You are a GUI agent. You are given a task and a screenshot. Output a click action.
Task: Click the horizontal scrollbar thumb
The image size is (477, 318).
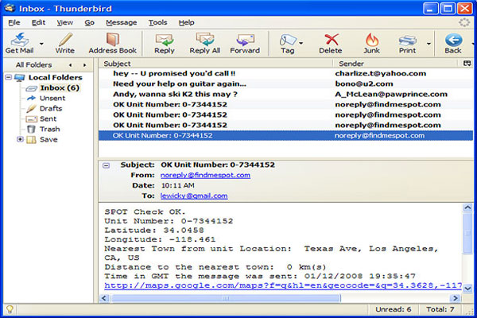pyautogui.click(x=226, y=298)
